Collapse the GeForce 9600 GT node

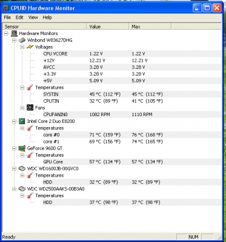[14, 148]
